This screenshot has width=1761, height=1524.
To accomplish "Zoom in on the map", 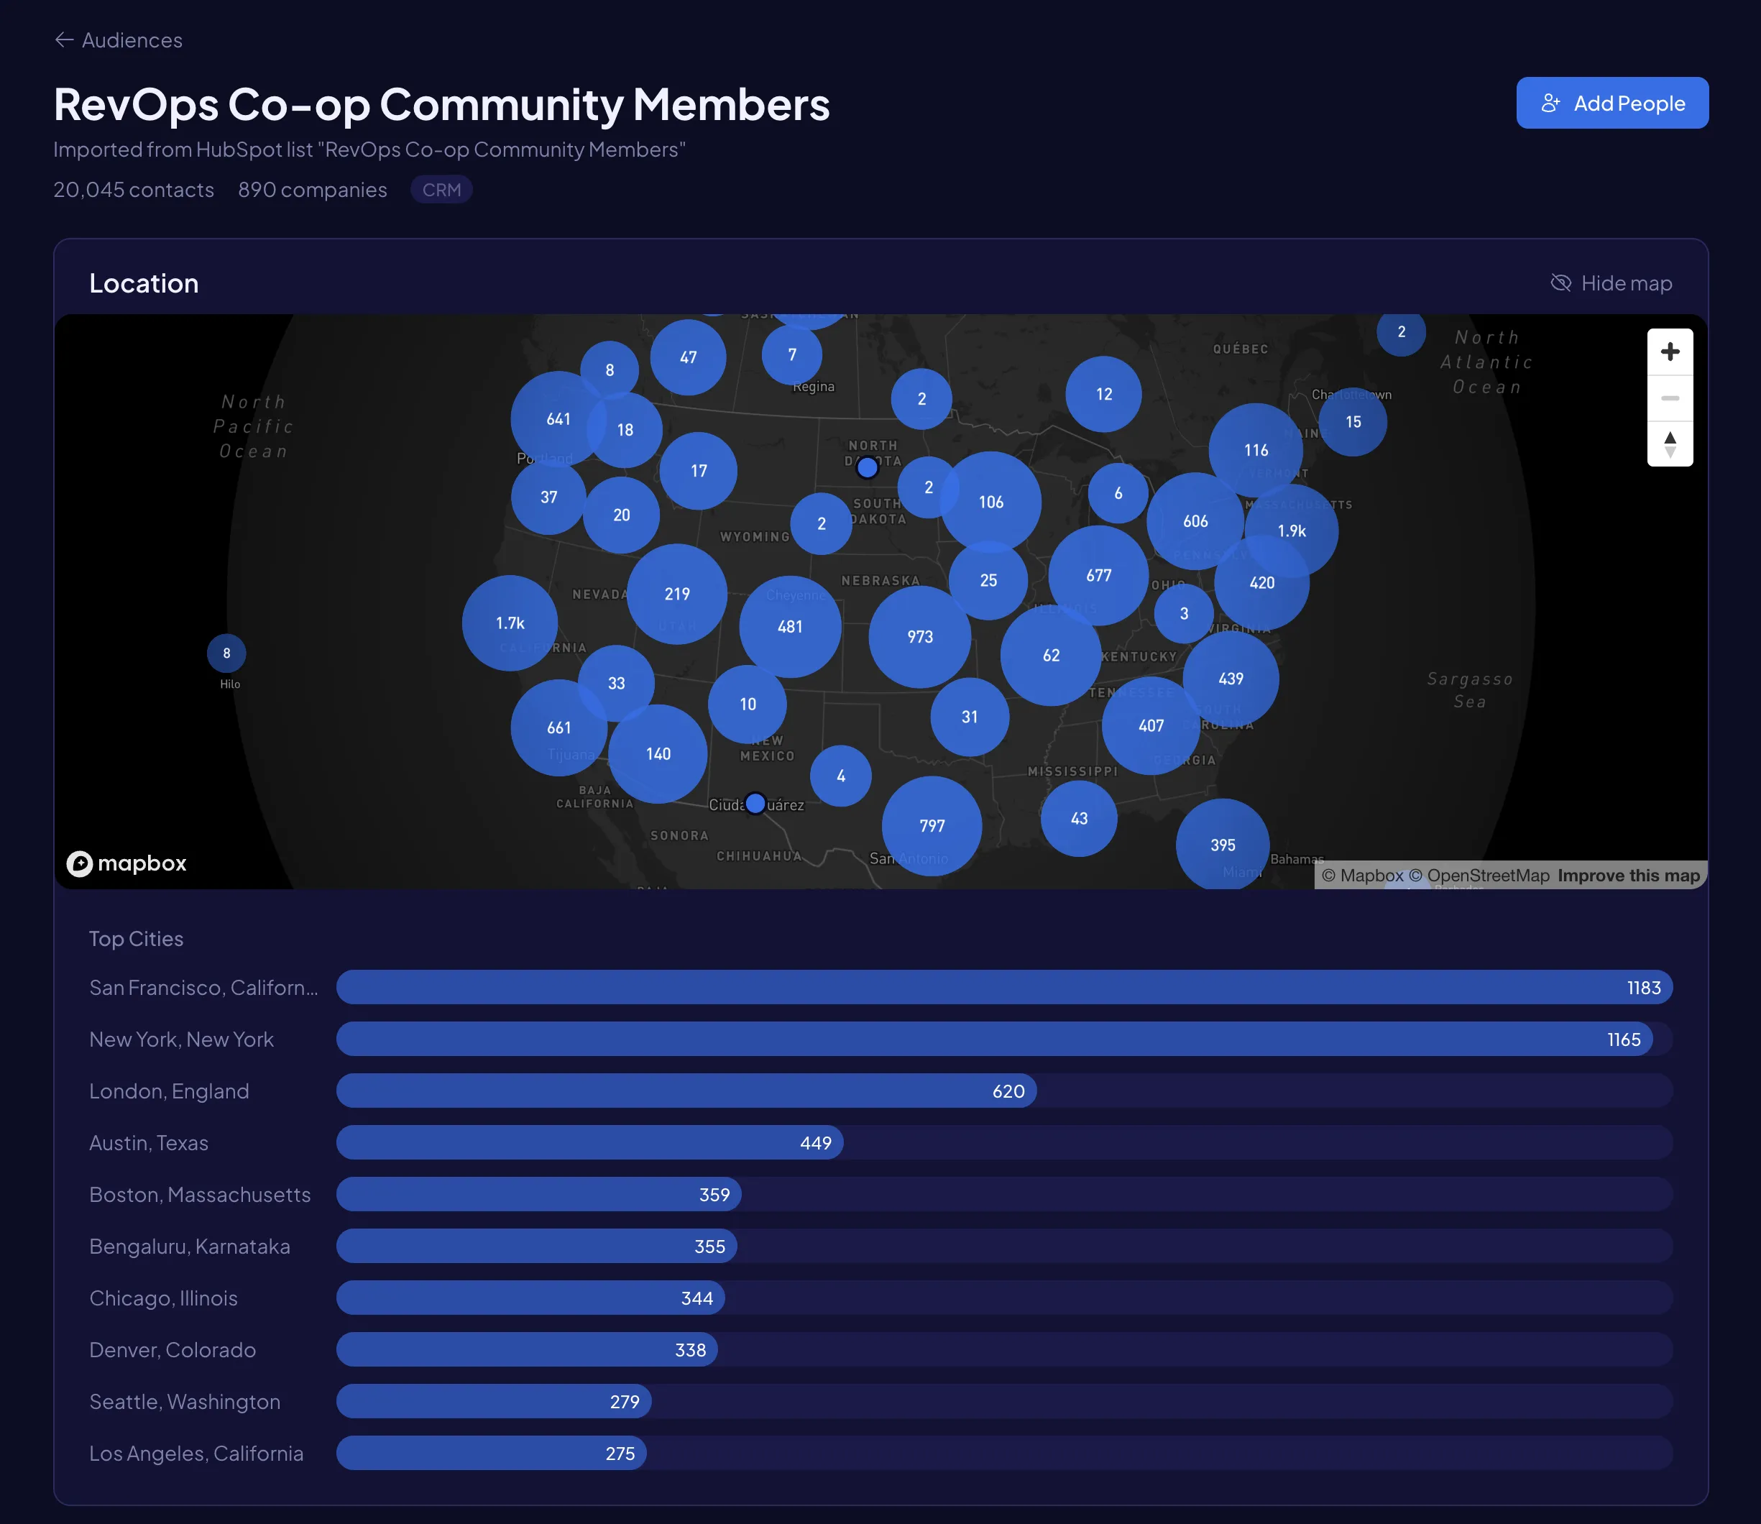I will point(1669,352).
